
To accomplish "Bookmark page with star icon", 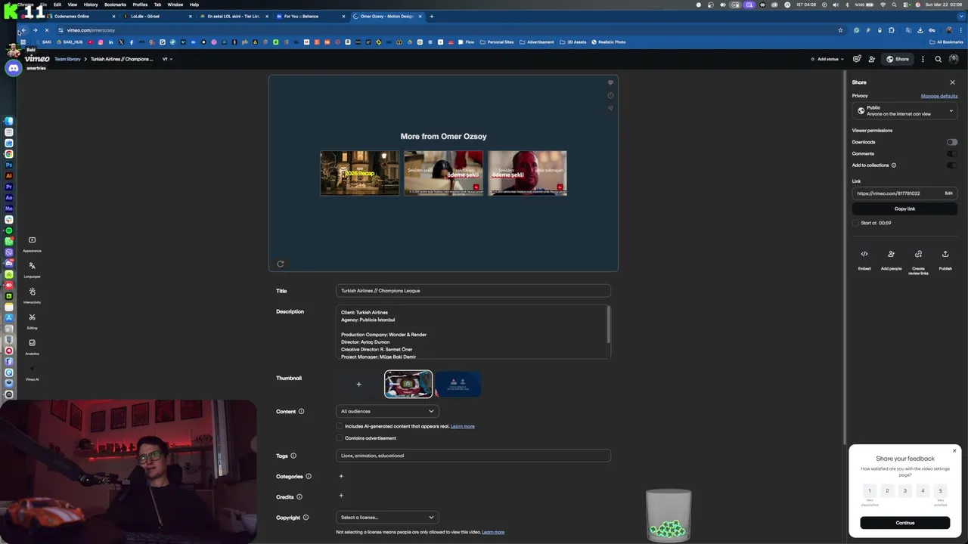I will (x=840, y=30).
